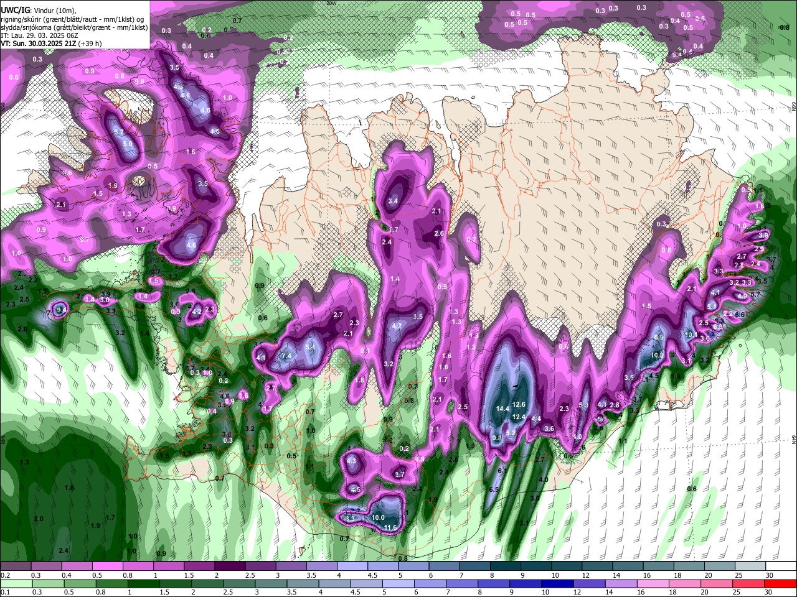Click the 9.8 precipitation value on the map
The image size is (797, 597).
pyautogui.click(x=497, y=438)
